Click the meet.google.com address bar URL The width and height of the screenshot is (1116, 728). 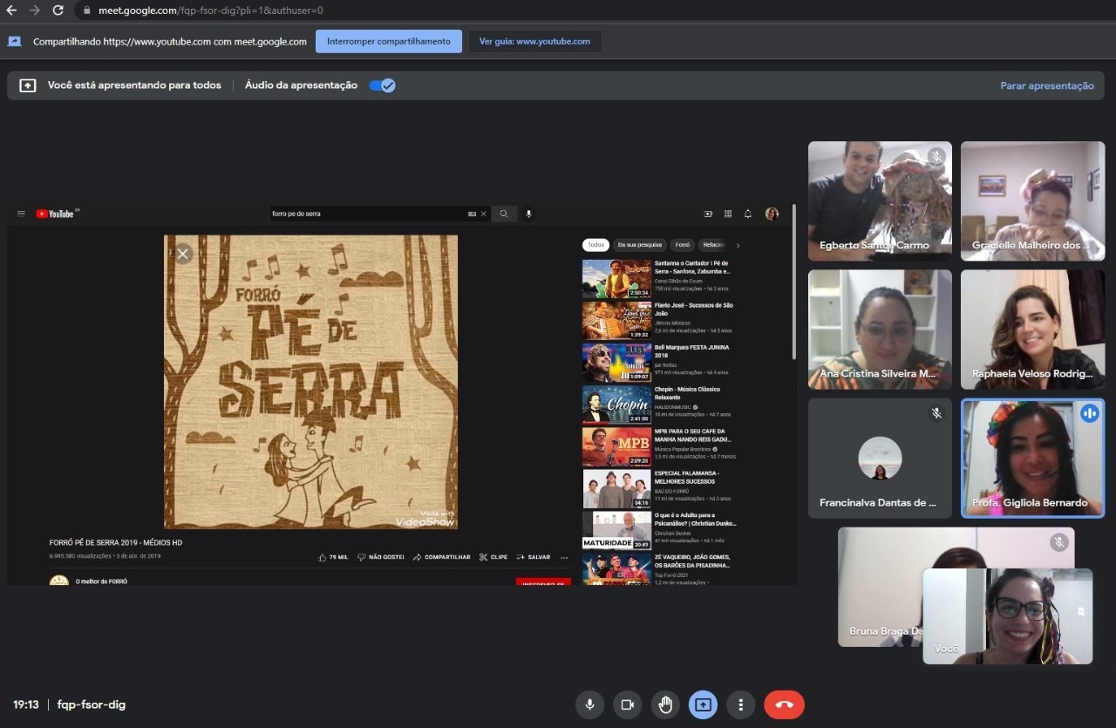[x=209, y=10]
